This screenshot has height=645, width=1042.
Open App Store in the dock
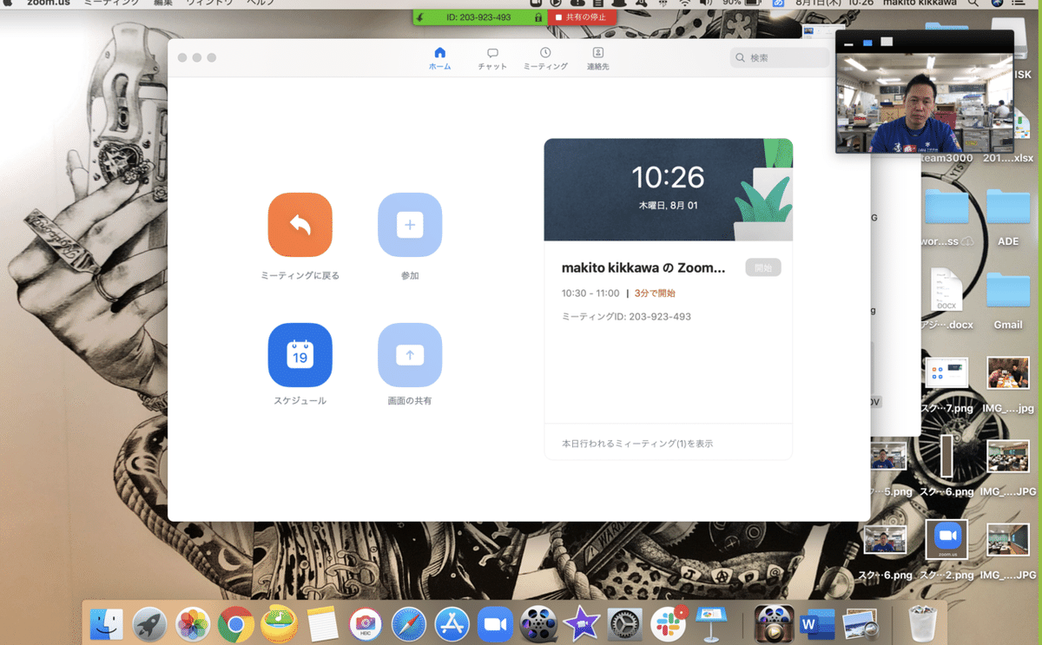point(452,623)
